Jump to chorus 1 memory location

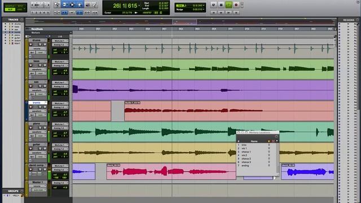coord(246,152)
